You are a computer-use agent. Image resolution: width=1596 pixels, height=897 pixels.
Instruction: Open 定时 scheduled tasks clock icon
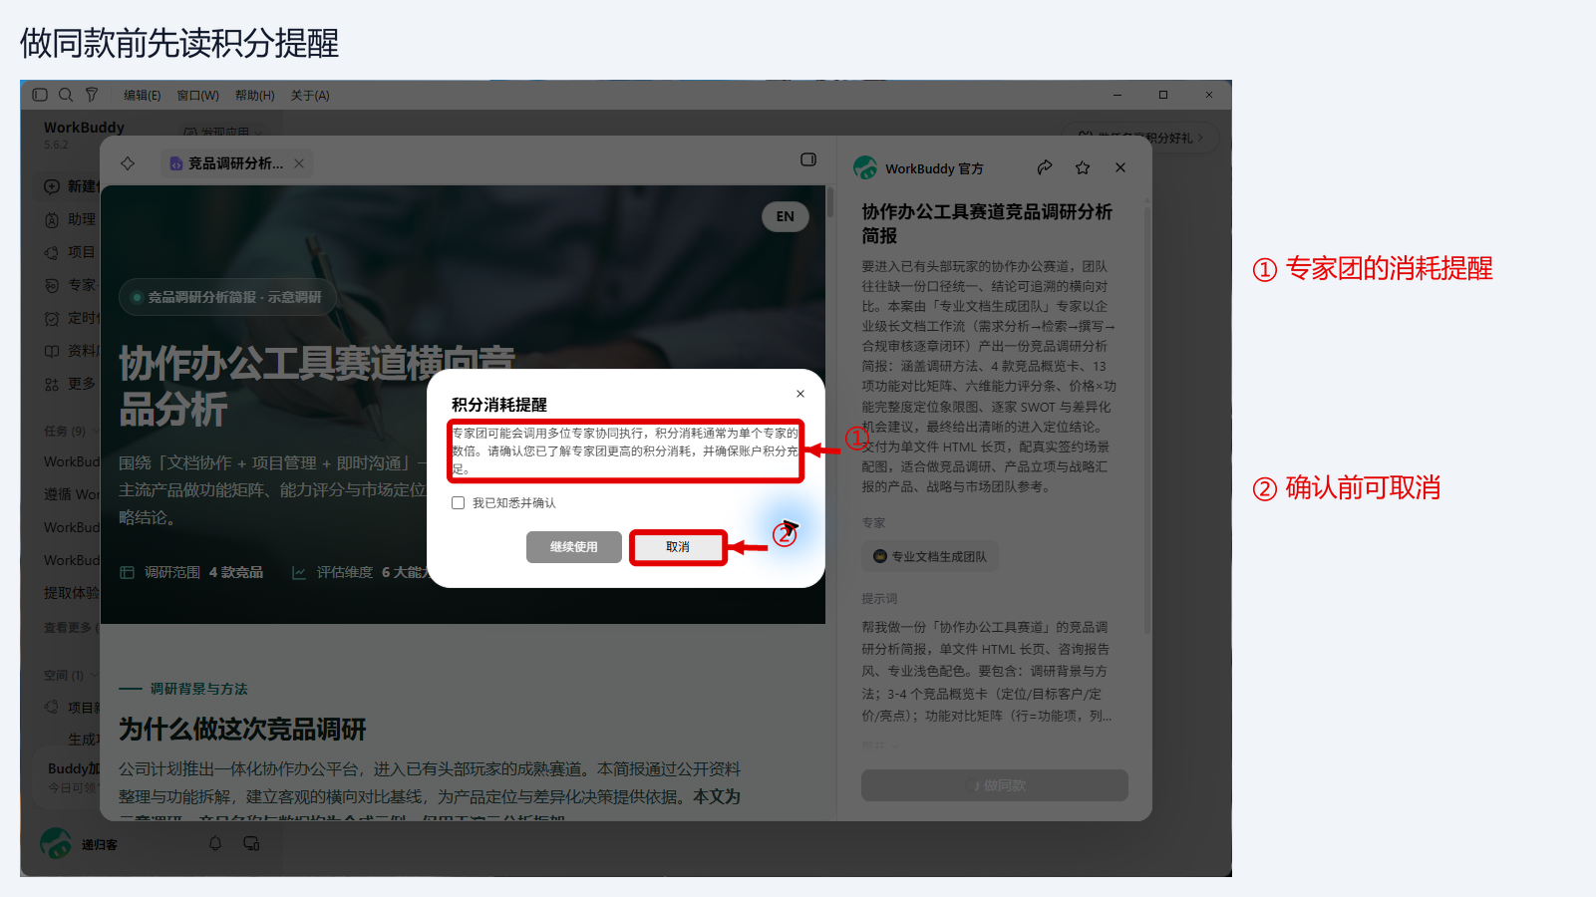(52, 318)
